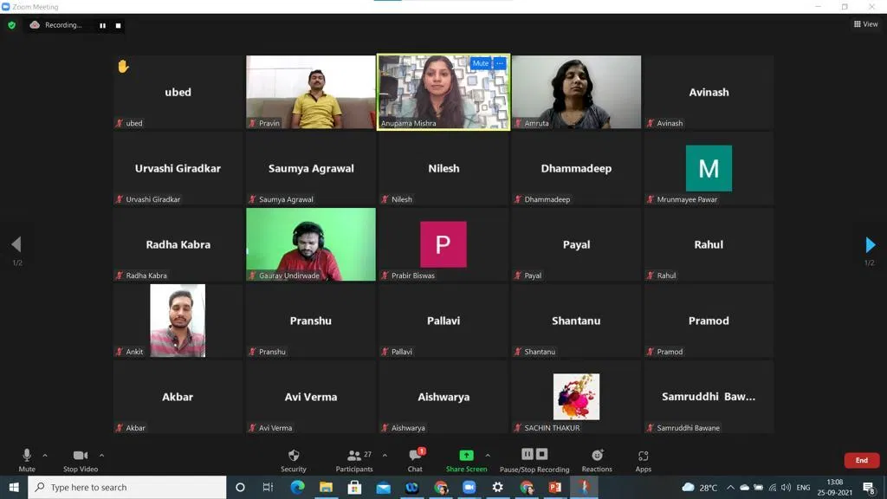The image size is (887, 499).
Task: Toggle camera off with Stop Video
Action: pyautogui.click(x=80, y=460)
